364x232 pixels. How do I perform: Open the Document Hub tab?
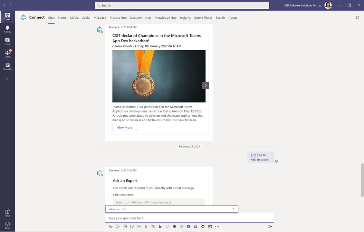[x=140, y=18]
